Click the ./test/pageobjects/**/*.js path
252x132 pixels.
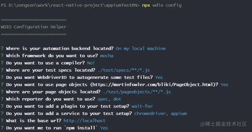137,92
